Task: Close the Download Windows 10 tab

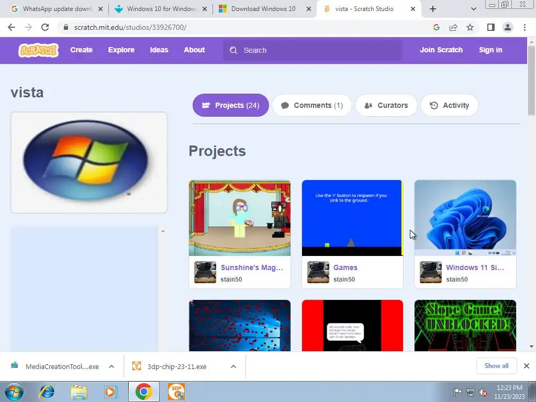Action: [309, 9]
